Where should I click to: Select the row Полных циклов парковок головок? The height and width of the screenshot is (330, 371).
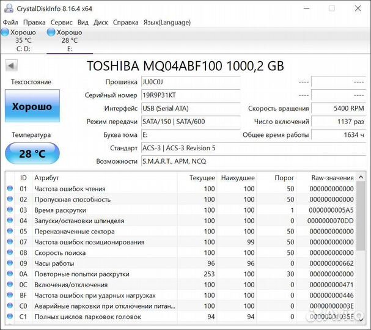coord(180,317)
